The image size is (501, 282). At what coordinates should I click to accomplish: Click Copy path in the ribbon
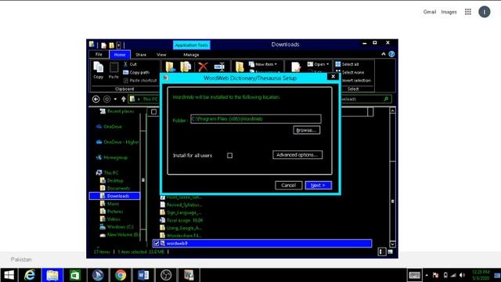pyautogui.click(x=136, y=73)
